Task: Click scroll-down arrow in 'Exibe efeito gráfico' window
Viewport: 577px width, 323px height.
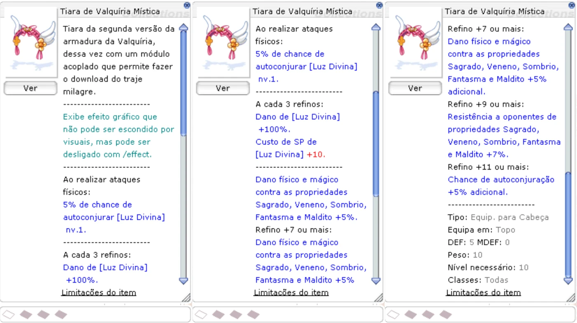Action: pyautogui.click(x=183, y=281)
